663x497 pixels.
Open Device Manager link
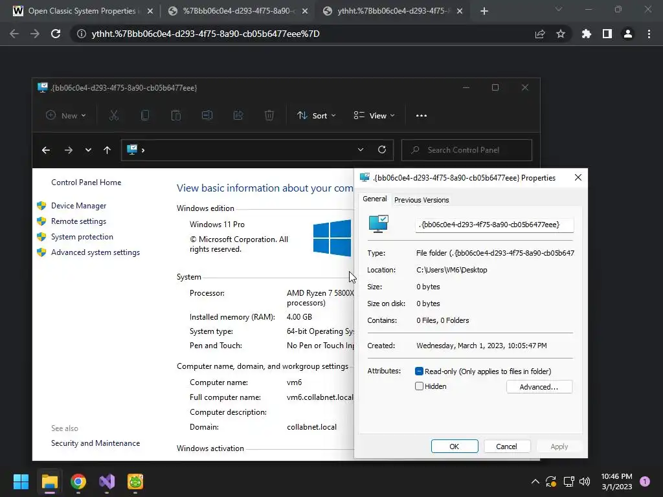[x=78, y=206]
